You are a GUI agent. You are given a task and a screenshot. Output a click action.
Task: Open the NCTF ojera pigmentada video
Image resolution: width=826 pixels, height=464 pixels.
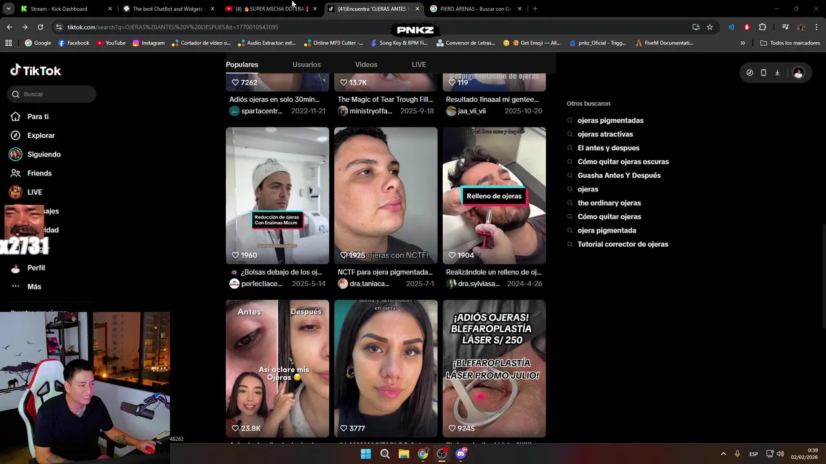pyautogui.click(x=386, y=195)
